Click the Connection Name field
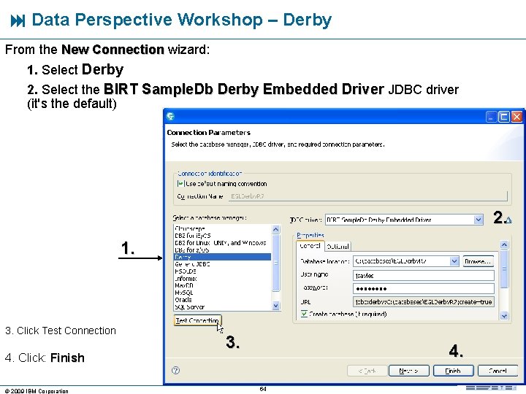Image resolution: width=526 pixels, height=394 pixels. coord(368,196)
